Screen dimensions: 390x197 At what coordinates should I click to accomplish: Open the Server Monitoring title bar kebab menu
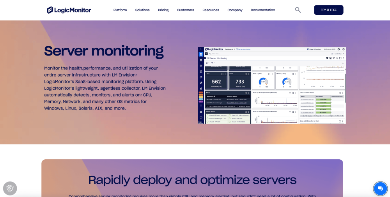click(344, 58)
